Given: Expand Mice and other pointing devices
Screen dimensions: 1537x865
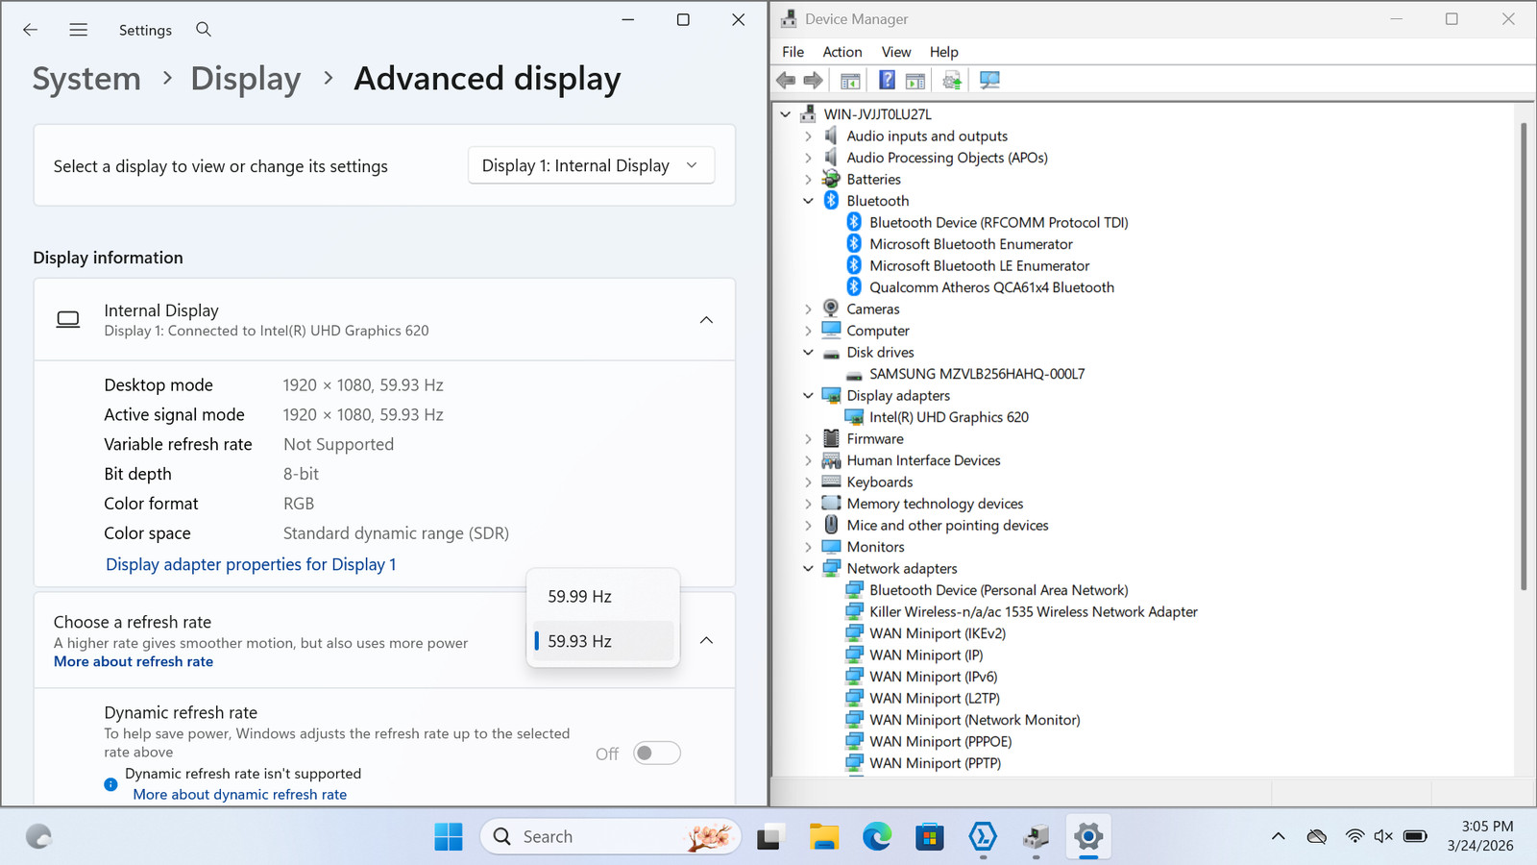Looking at the screenshot, I should point(808,526).
